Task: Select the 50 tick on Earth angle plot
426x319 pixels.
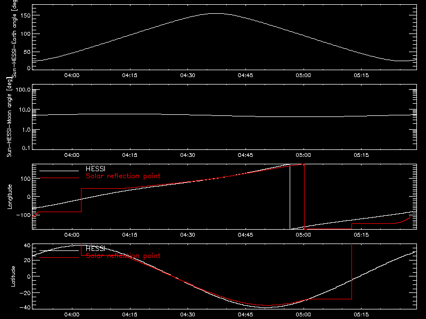Action: [27, 52]
